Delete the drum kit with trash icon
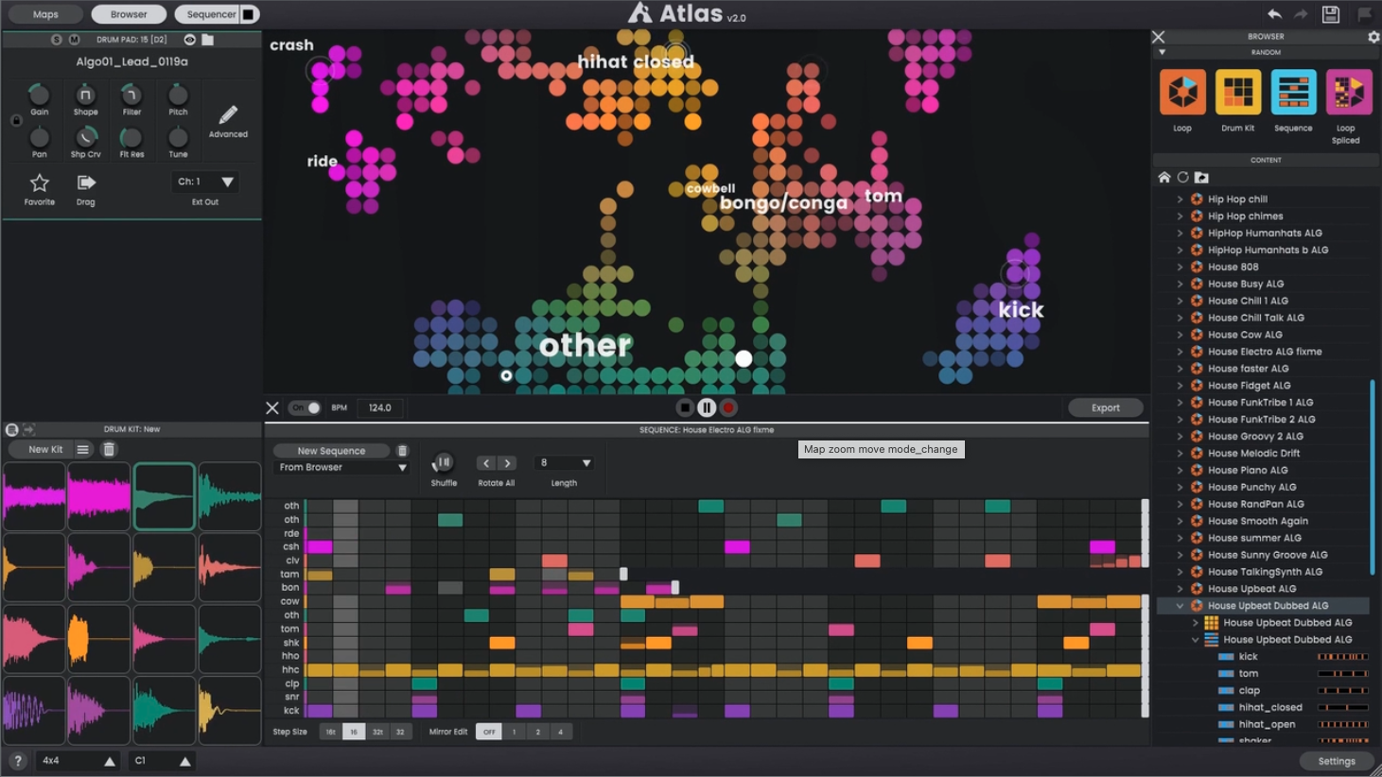Image resolution: width=1382 pixels, height=777 pixels. (x=109, y=450)
